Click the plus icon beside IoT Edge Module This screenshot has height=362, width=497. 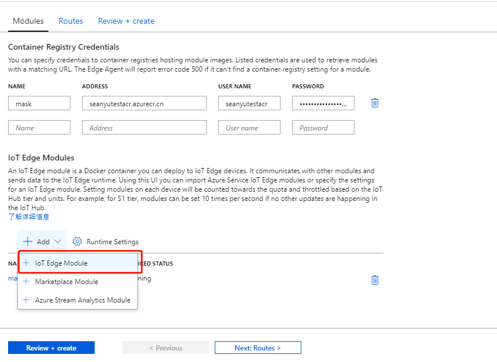25,263
